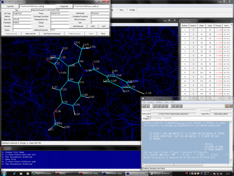
Task: Click the Job Type field showing Single-Point
Action: click(x=22, y=13)
